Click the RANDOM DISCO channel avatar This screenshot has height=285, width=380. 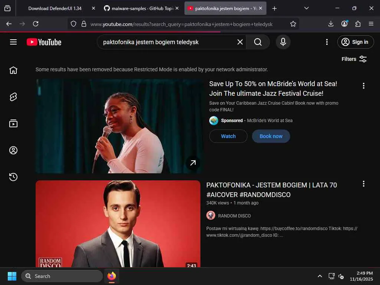(x=211, y=216)
